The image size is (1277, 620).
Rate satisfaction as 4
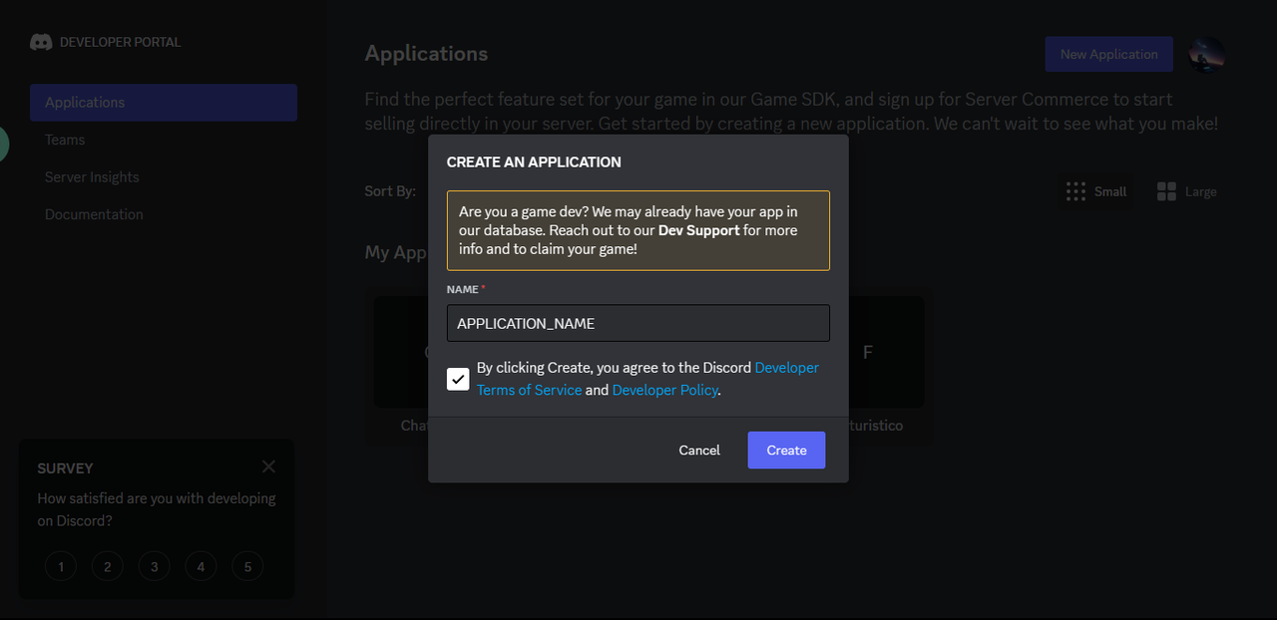click(x=201, y=567)
